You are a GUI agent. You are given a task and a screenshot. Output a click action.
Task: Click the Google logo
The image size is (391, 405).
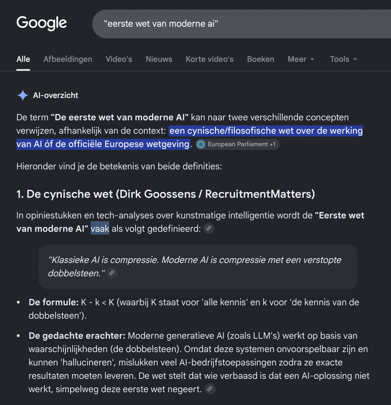tap(41, 23)
